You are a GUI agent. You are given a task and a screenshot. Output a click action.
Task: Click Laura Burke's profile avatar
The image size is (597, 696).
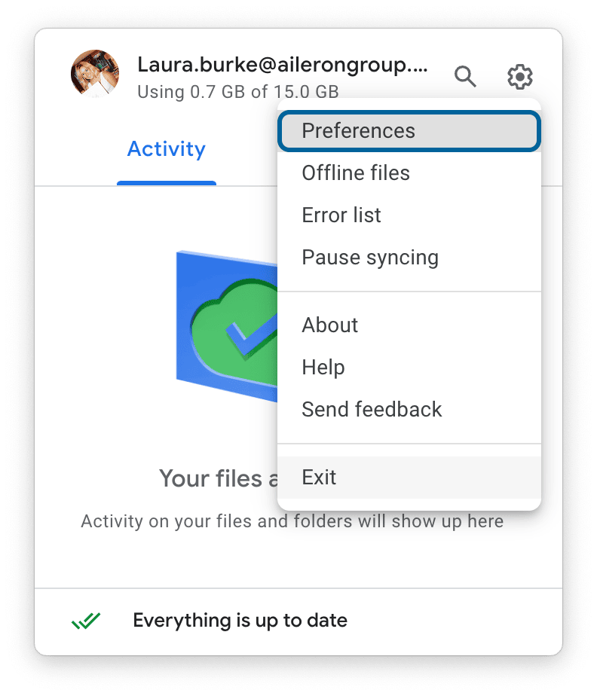[95, 74]
